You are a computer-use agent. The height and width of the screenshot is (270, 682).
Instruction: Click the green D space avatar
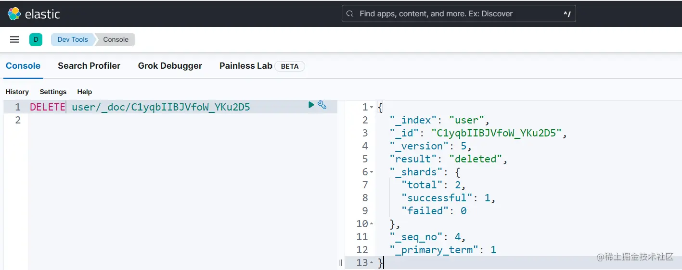[36, 39]
